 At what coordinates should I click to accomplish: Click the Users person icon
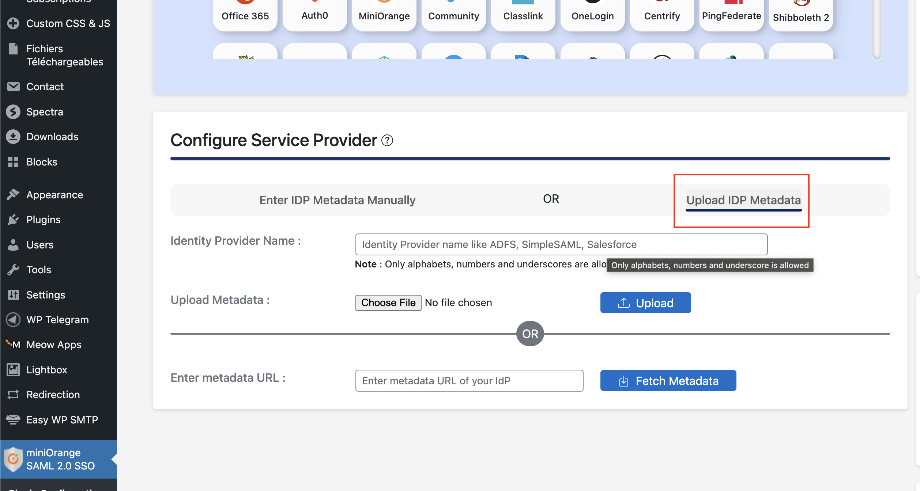coord(13,245)
